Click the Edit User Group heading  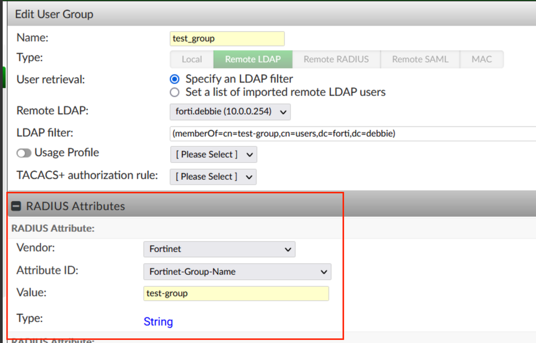(54, 14)
